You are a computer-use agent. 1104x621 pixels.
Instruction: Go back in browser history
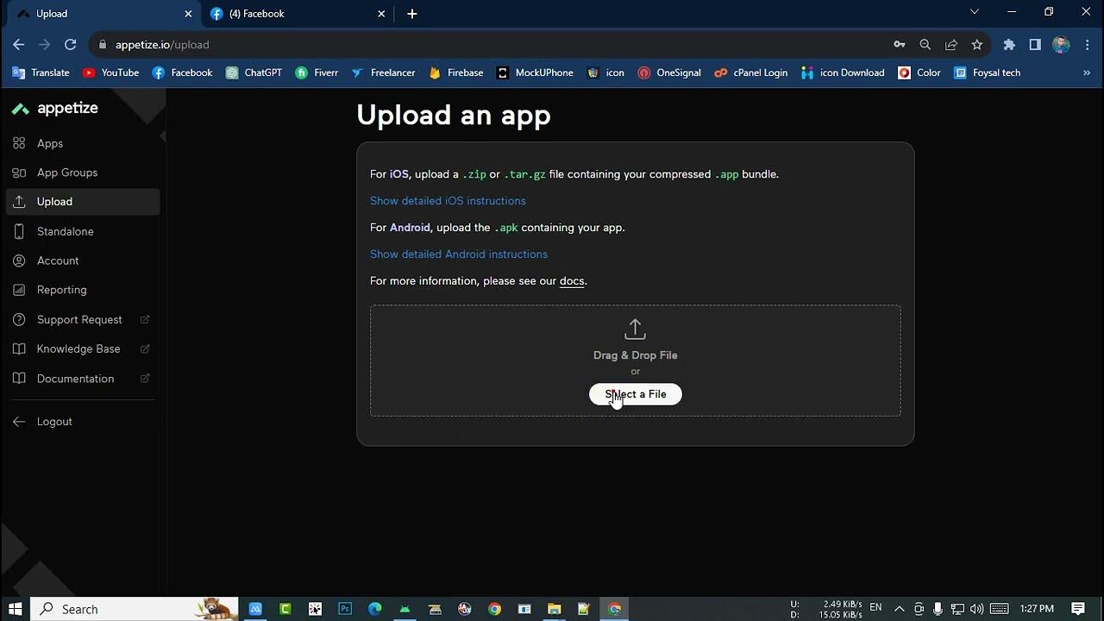click(19, 45)
